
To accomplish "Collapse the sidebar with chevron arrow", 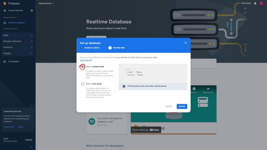I will point(31,147).
